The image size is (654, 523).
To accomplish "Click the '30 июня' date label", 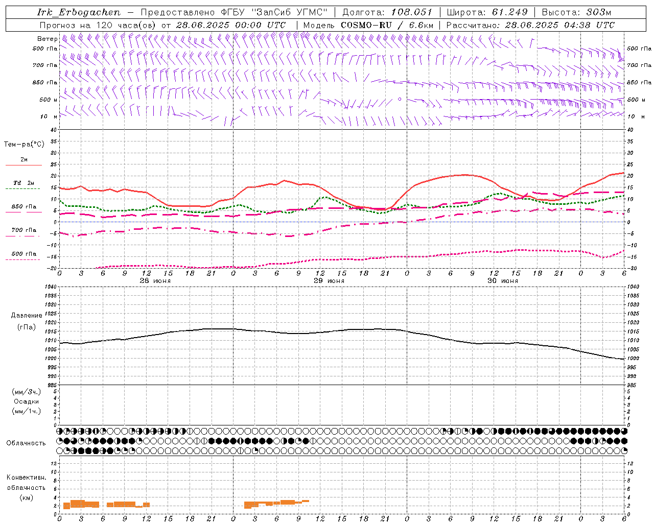I will pyautogui.click(x=503, y=281).
